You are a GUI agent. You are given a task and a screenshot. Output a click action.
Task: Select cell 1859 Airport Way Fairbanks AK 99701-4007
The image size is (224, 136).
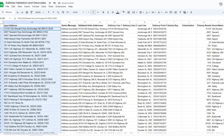(32, 39)
